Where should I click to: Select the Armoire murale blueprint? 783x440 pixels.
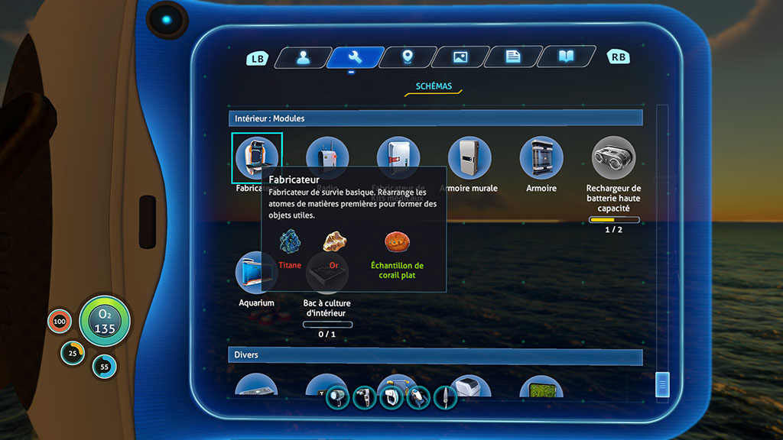(469, 157)
